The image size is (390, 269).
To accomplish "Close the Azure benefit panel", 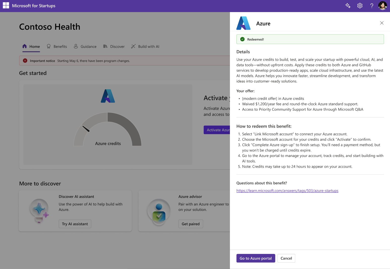I will click(x=382, y=23).
